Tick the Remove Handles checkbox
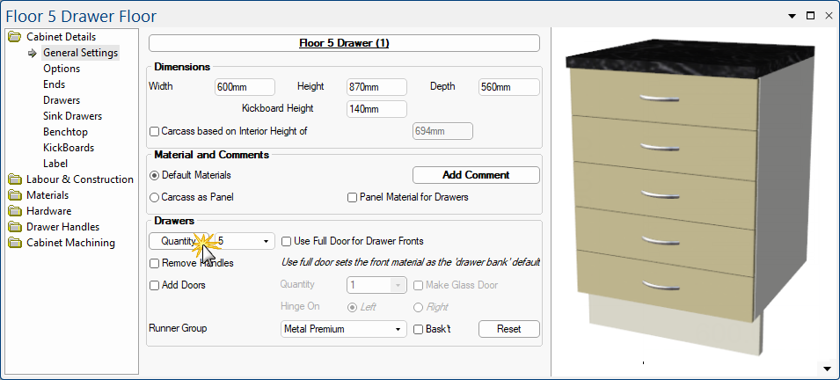This screenshot has height=380, width=840. pos(154,263)
